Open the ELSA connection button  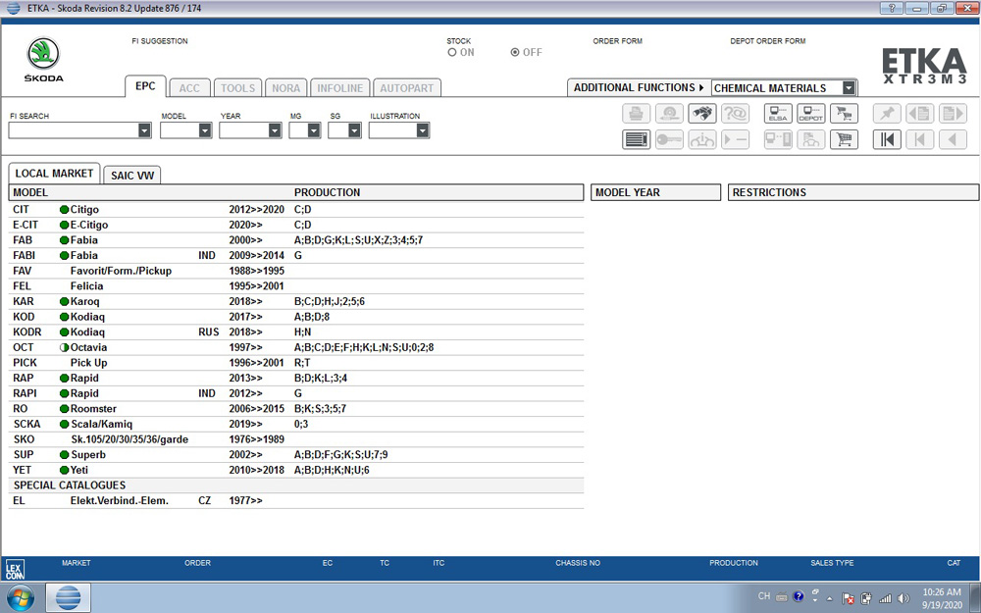(778, 113)
